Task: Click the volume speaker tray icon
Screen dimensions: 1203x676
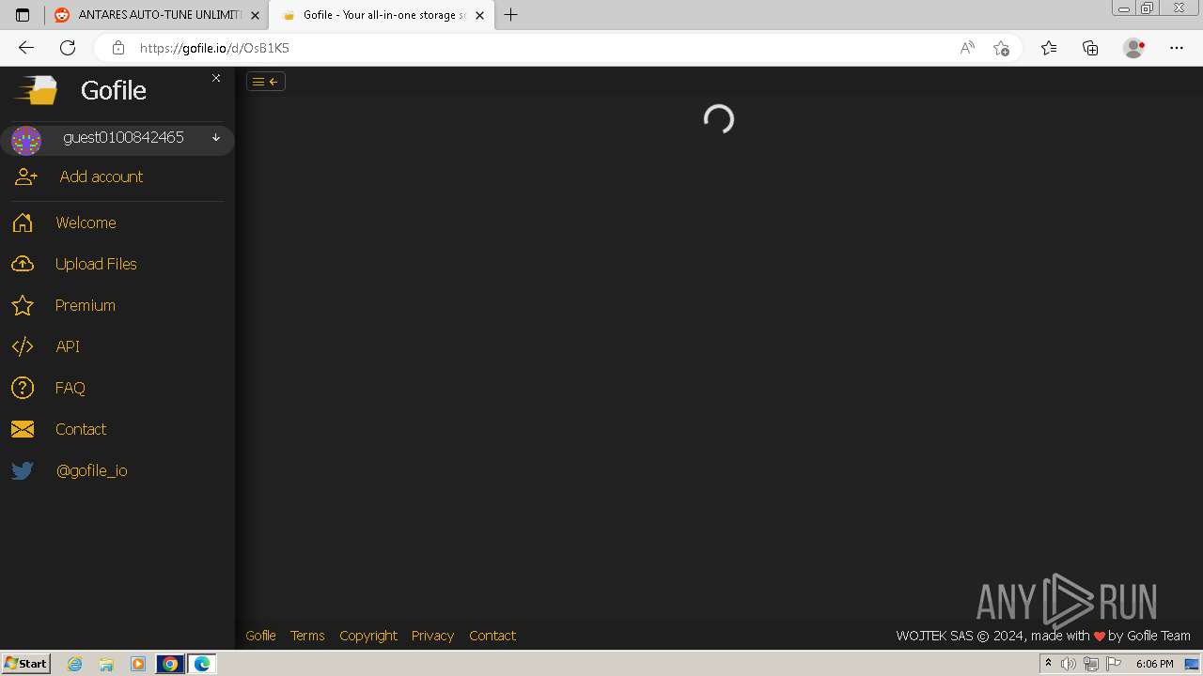Action: [x=1068, y=664]
